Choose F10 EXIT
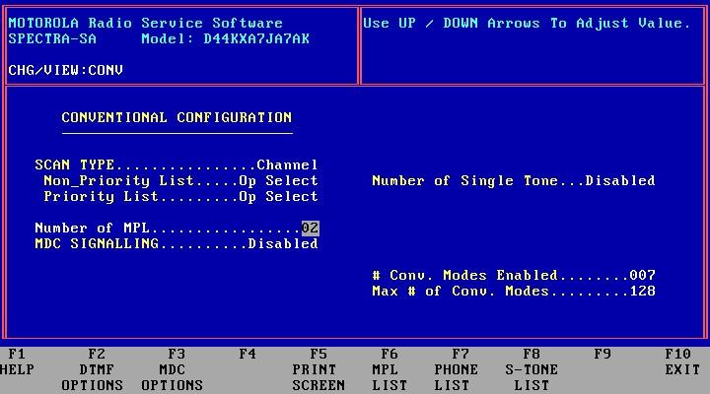Screen dimensions: 710x394 pyautogui.click(x=682, y=361)
